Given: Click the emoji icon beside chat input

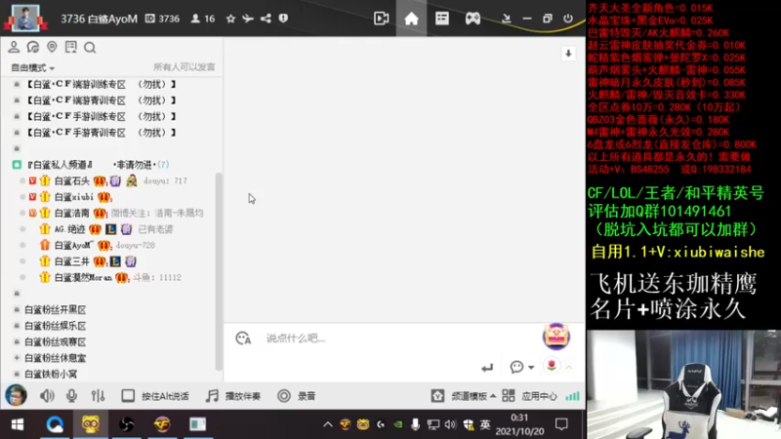Looking at the screenshot, I should pos(243,339).
